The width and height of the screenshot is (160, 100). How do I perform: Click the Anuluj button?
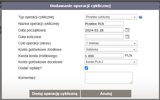click(x=106, y=94)
